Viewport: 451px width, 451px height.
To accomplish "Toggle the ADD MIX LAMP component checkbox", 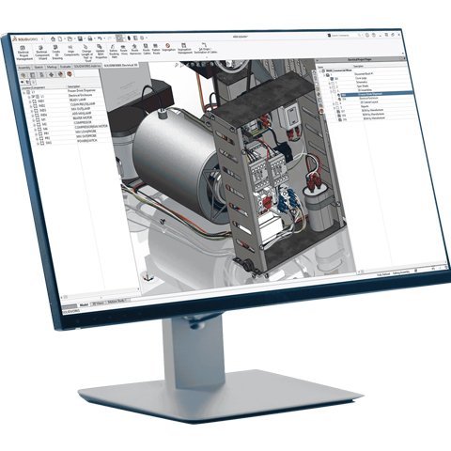I will coord(36,116).
